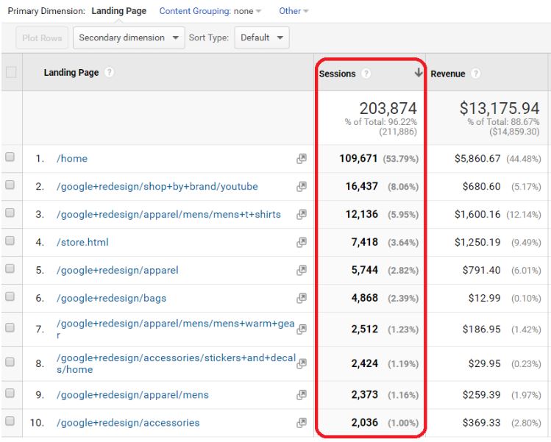Viewport: 551px width, 442px height.
Task: Sort by Landing Page column header
Action: [71, 72]
